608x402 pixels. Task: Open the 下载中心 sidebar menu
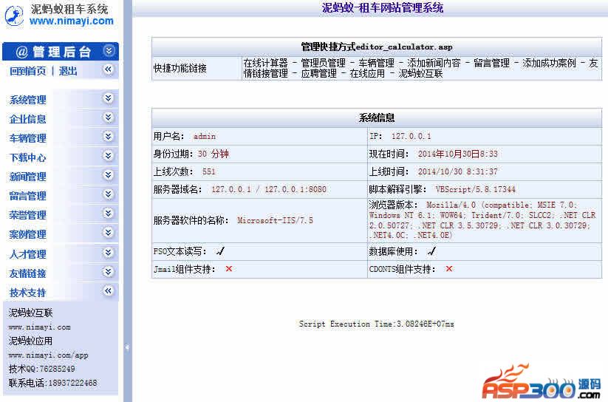[27, 157]
